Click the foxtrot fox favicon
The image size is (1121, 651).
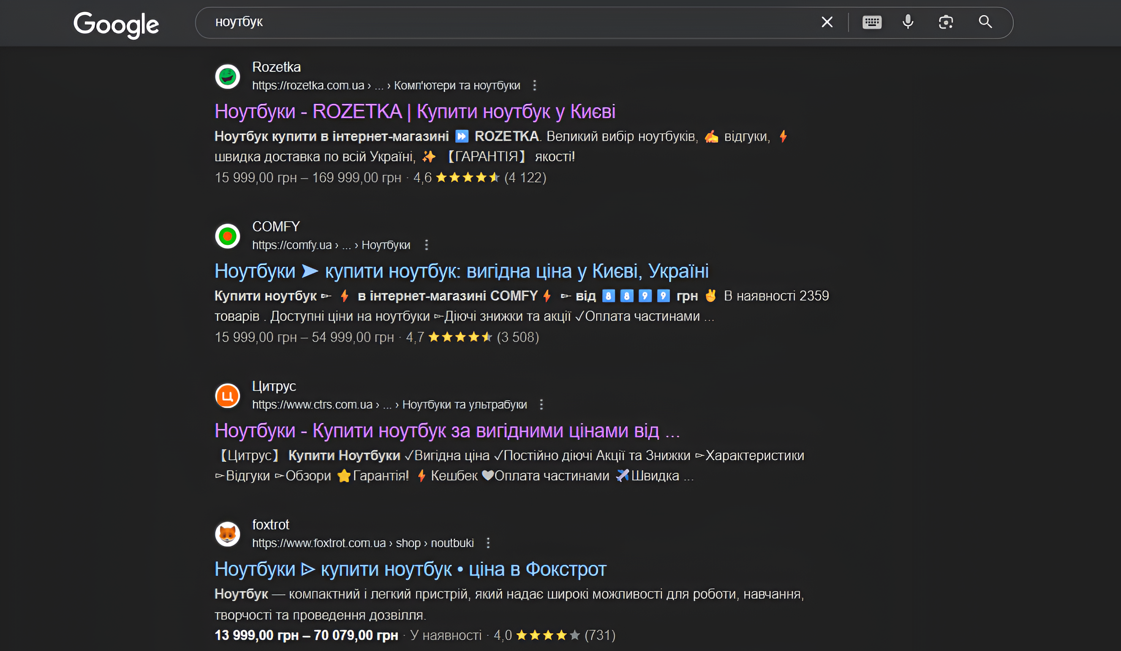coord(227,534)
